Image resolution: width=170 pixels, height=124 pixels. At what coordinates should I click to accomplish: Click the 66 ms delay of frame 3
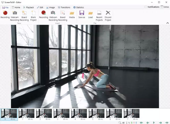click(x=65, y=119)
